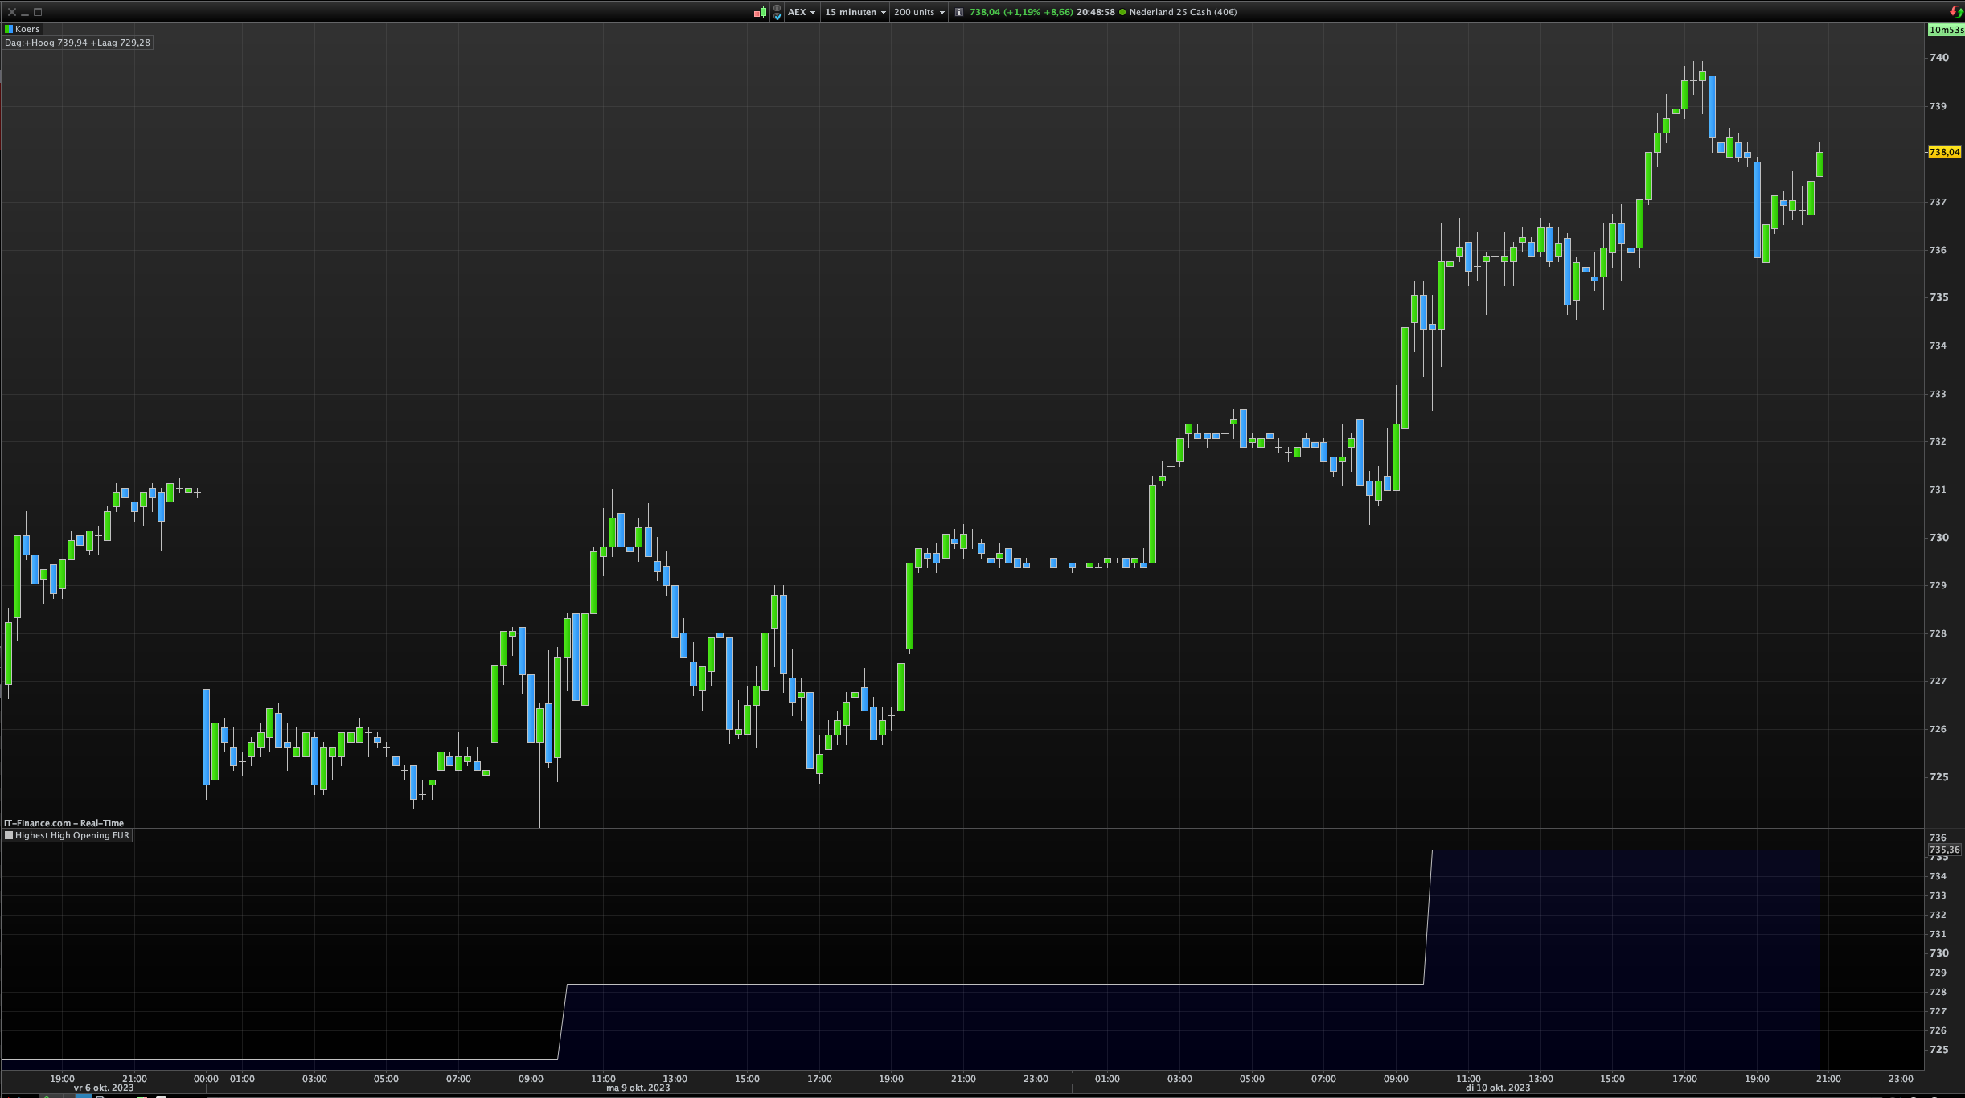Image resolution: width=1965 pixels, height=1098 pixels.
Task: Click the maximize window square icon
Action: [38, 12]
